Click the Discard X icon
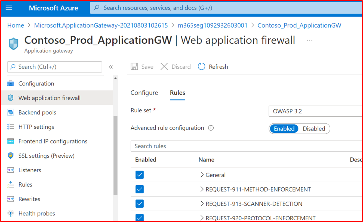The image size is (363, 222). [x=164, y=67]
